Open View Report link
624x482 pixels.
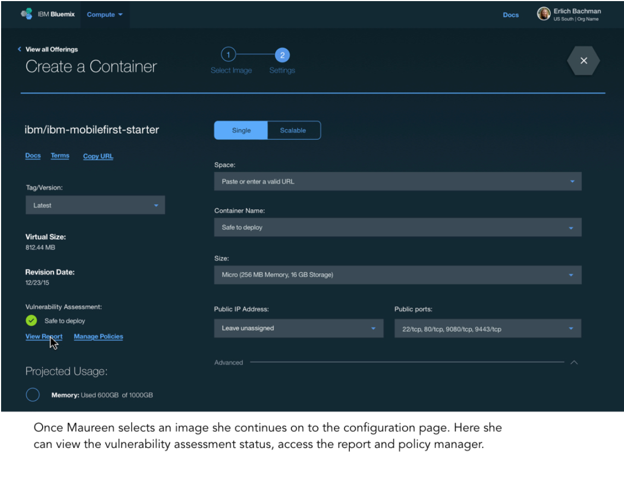[x=44, y=336]
